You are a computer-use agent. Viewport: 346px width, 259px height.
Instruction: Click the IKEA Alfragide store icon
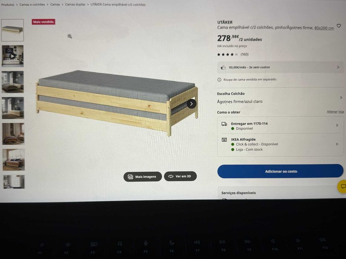coord(224,139)
